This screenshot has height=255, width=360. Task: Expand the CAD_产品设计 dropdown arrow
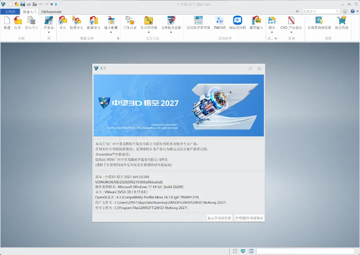[291, 32]
